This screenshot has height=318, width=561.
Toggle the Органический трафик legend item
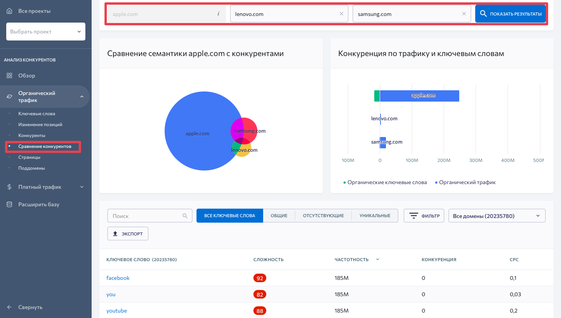[x=465, y=182]
